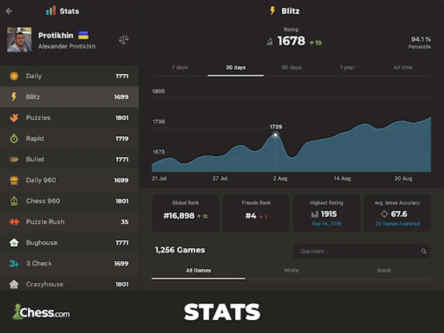Click the bars icon beside 1915
Image resolution: width=444 pixels, height=333 pixels.
pyautogui.click(x=315, y=214)
